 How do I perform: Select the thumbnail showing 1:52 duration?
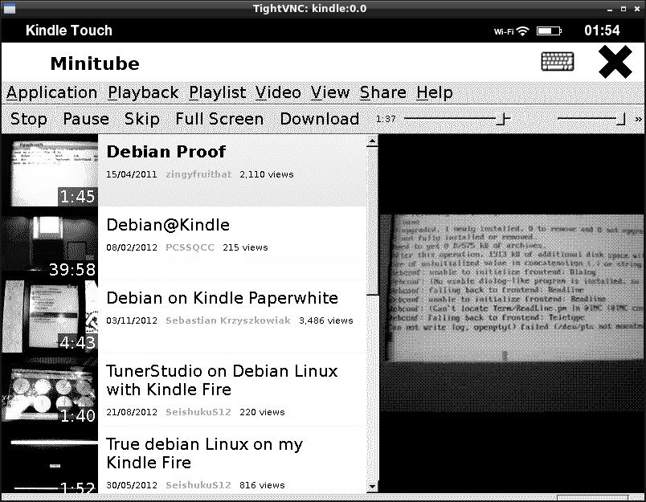[50, 459]
